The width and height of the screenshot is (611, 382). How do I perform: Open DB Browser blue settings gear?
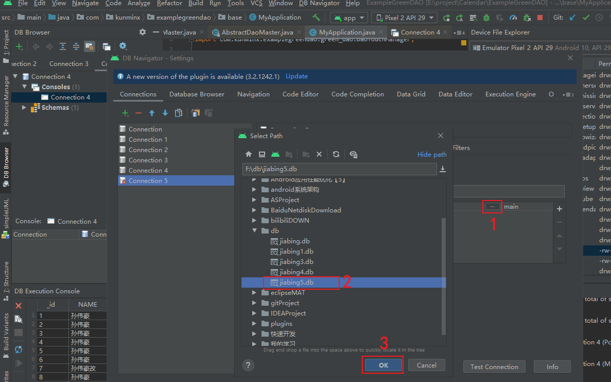pyautogui.click(x=123, y=46)
